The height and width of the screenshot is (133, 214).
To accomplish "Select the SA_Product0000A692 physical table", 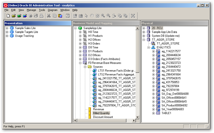I will point(174,105).
